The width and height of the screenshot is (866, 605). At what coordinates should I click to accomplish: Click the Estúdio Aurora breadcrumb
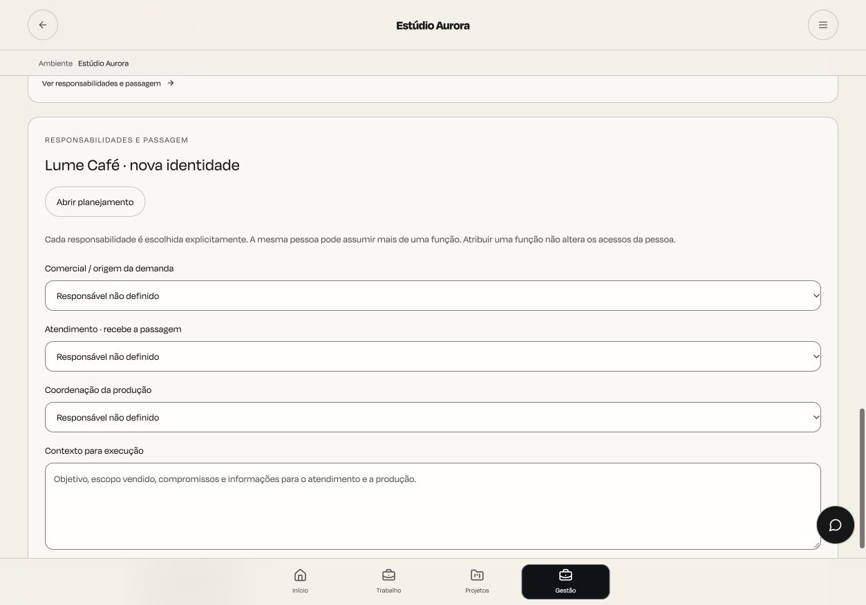click(103, 64)
